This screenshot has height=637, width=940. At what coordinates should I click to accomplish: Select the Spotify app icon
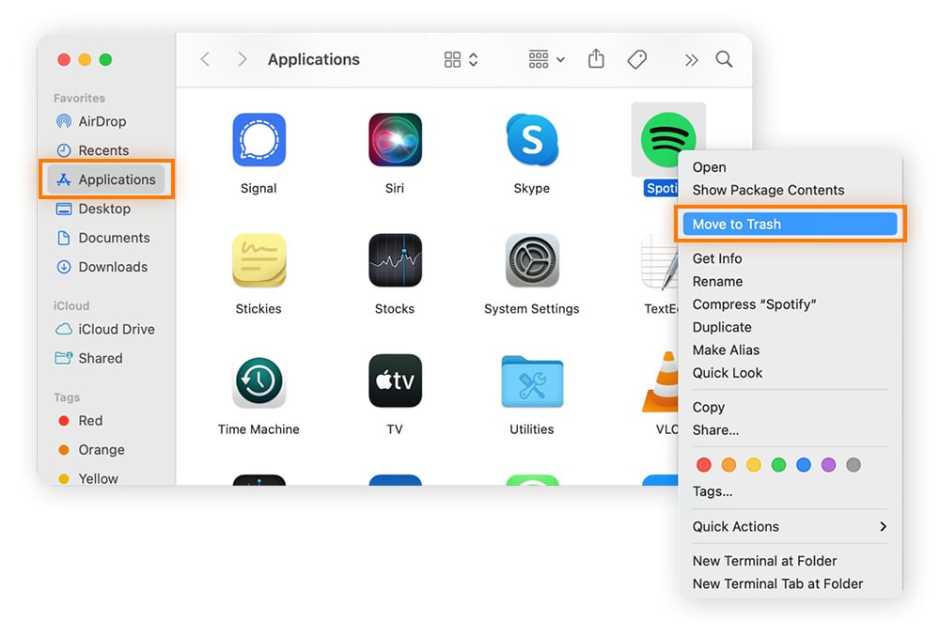point(667,140)
